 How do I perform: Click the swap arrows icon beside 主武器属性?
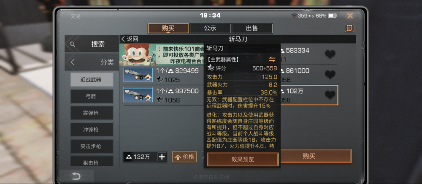click(272, 60)
